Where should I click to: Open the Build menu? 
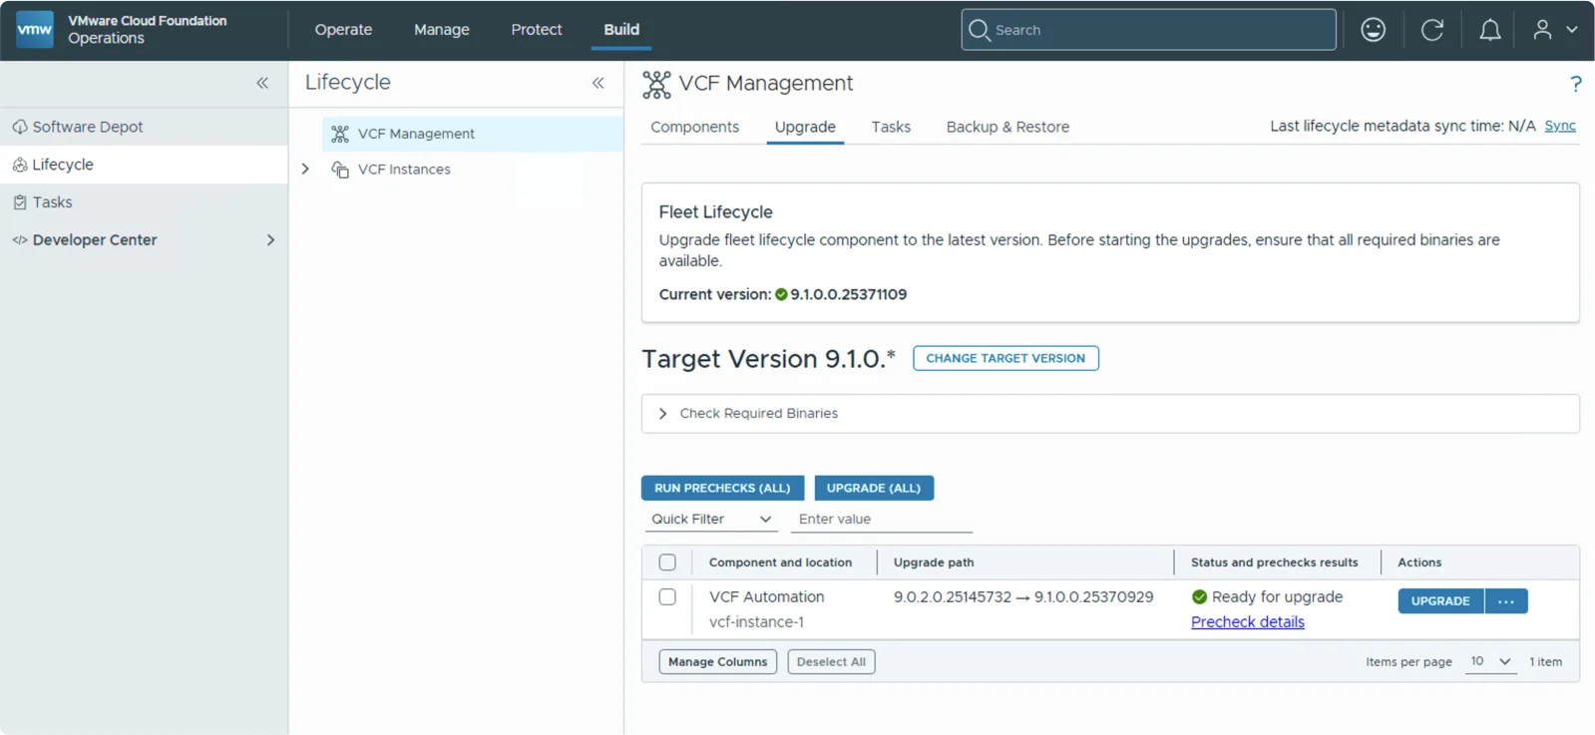click(x=621, y=30)
